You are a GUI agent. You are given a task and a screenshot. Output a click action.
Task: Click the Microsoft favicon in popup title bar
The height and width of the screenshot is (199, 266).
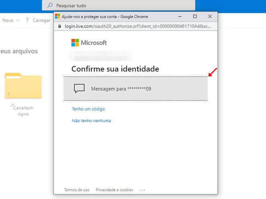(x=58, y=16)
